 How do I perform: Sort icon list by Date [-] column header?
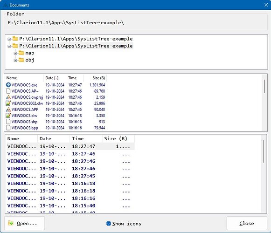click(x=55, y=78)
